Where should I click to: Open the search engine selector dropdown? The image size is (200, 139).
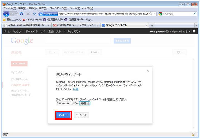click(161, 14)
